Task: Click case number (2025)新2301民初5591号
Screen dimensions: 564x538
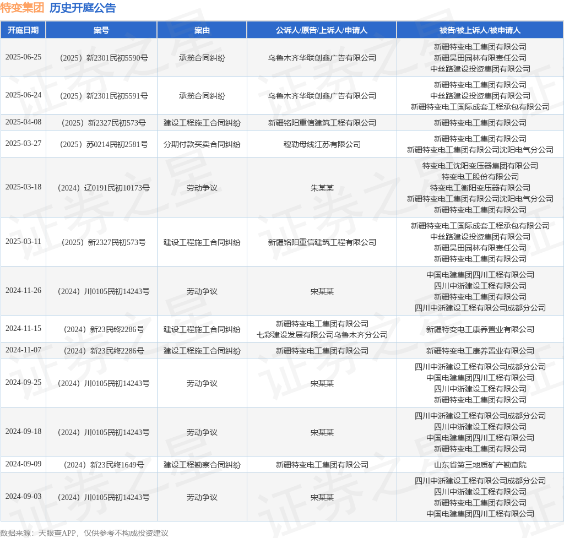Action: click(x=104, y=96)
